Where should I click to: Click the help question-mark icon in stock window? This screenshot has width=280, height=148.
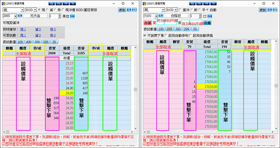click(x=72, y=3)
